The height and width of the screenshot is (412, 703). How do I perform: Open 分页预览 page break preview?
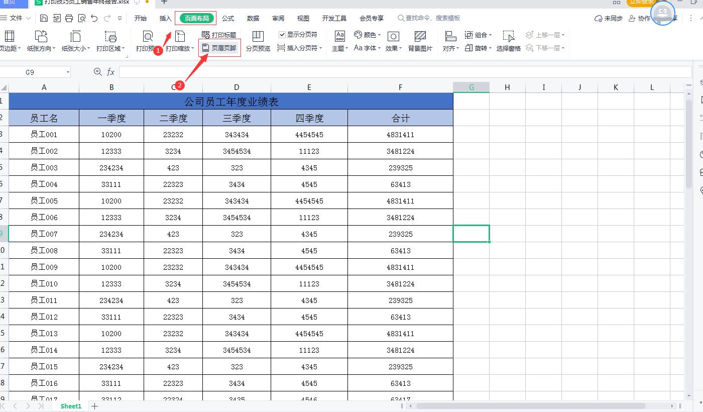click(258, 41)
